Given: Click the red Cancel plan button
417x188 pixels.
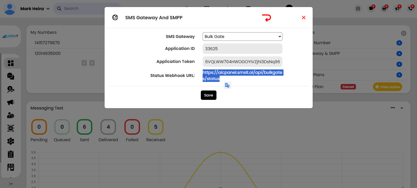Looking at the screenshot, I should 348,87.
